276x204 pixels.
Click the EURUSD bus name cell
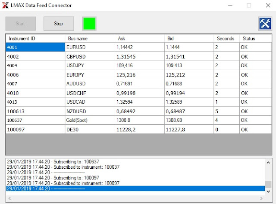point(90,47)
